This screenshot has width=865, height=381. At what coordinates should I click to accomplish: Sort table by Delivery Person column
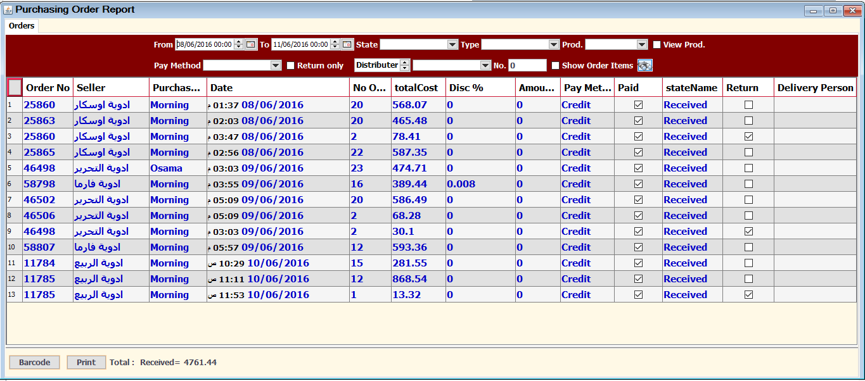pos(816,88)
